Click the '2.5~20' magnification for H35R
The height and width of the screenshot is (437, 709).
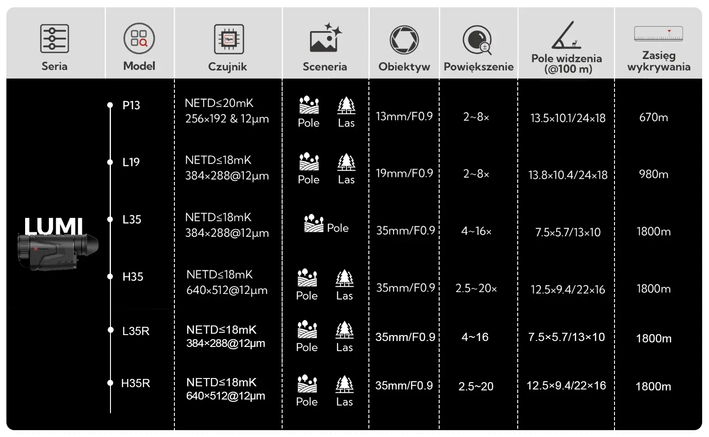coord(476,387)
